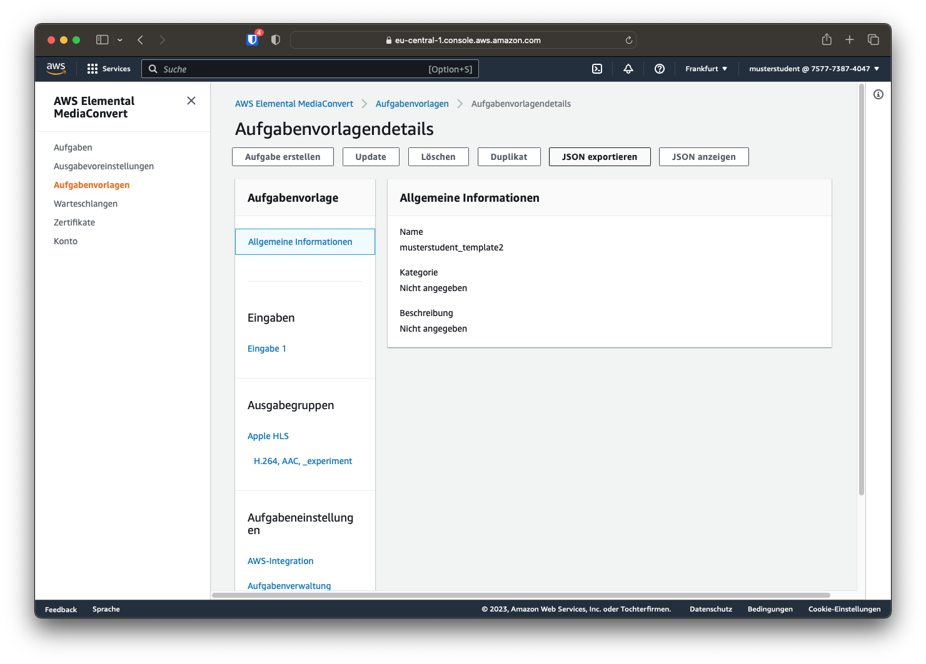Open Eingabe 1 settings
This screenshot has height=664, width=926.
coord(267,349)
